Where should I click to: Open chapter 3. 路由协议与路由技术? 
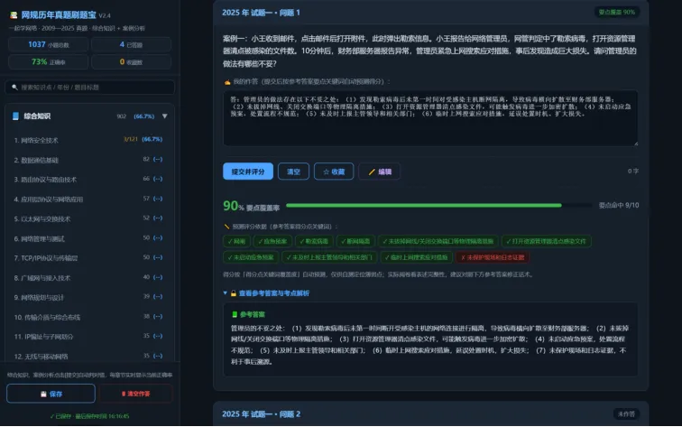[x=88, y=180]
